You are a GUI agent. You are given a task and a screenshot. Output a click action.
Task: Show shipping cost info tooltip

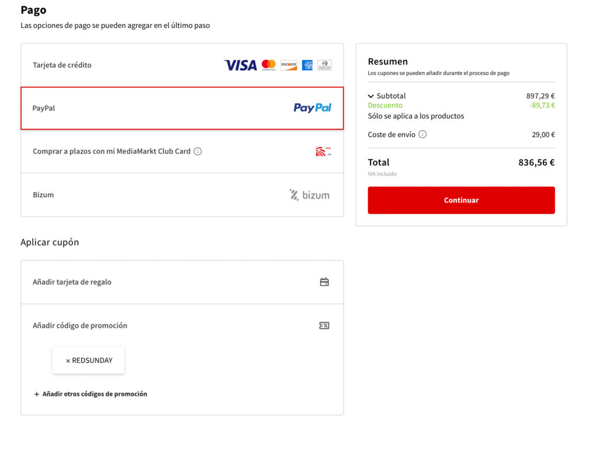pos(422,134)
